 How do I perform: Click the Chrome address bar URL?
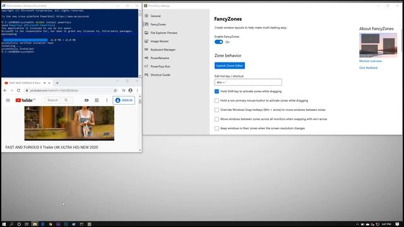click(x=54, y=90)
